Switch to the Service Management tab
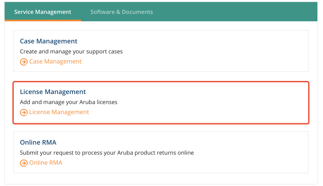Viewport: 323px width, 186px height. click(x=43, y=12)
